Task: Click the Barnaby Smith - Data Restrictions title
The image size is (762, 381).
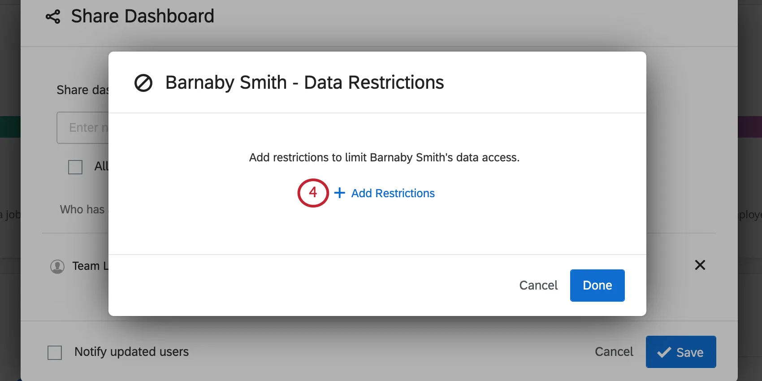Action: pos(304,82)
